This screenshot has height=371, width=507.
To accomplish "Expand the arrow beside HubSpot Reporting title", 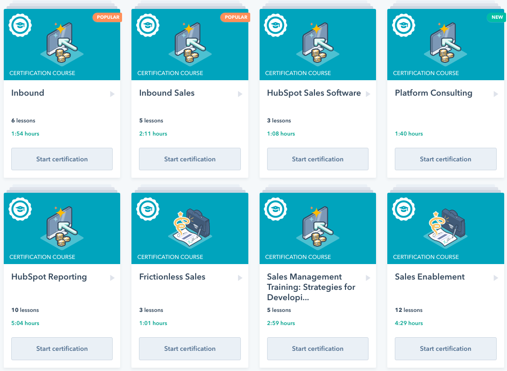I will [112, 278].
